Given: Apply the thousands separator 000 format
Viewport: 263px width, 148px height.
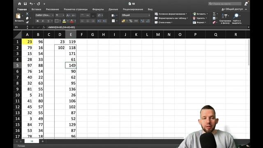Looking at the screenshot, I should (136, 21).
